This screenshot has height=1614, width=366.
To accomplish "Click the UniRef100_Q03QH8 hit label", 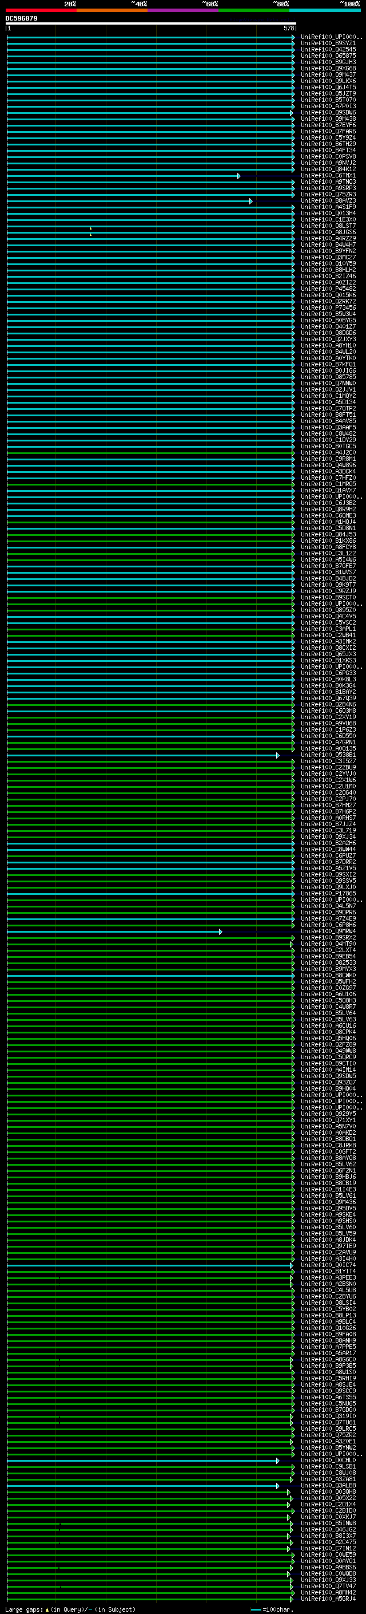I will click(x=328, y=1491).
